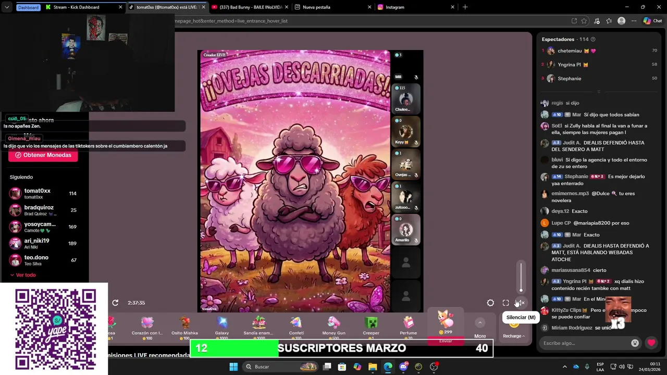Open Chulee guest thumbnail
Viewport: 667px width, 375px height.
click(x=405, y=99)
